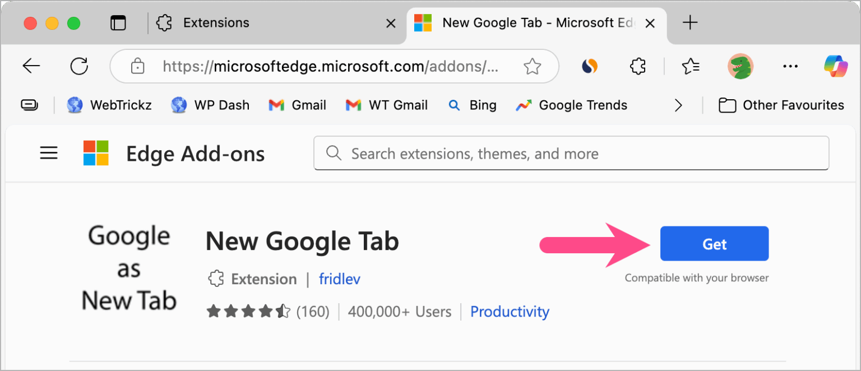Expand hidden favourites with the chevron
Viewport: 861px width, 371px height.
click(x=678, y=105)
